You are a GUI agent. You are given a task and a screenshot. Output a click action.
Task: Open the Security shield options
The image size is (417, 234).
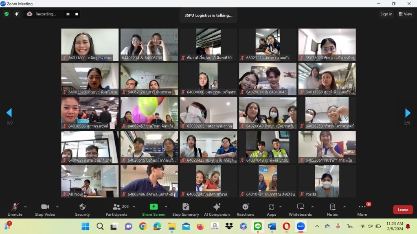tap(82, 210)
